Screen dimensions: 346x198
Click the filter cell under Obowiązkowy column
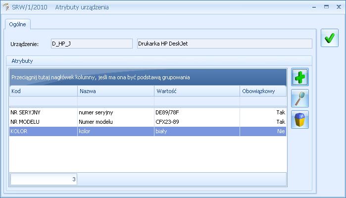pos(263,101)
